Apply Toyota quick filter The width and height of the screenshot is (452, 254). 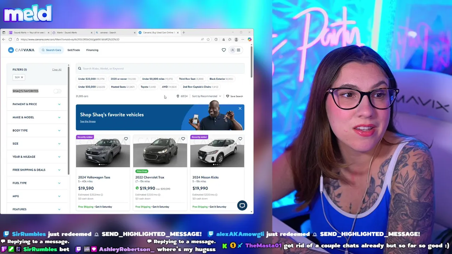[x=148, y=87]
